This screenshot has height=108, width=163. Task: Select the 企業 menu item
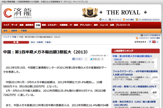point(112,25)
